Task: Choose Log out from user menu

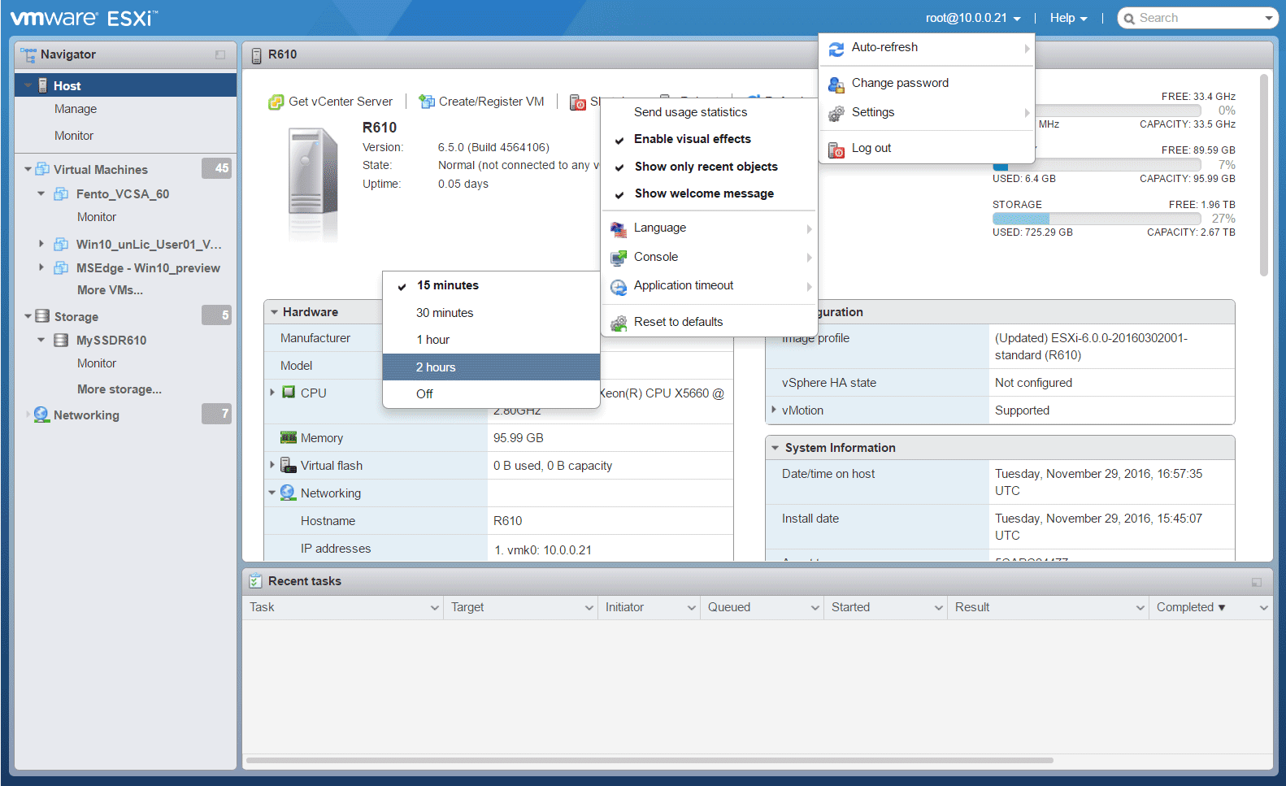Action: 927,148
